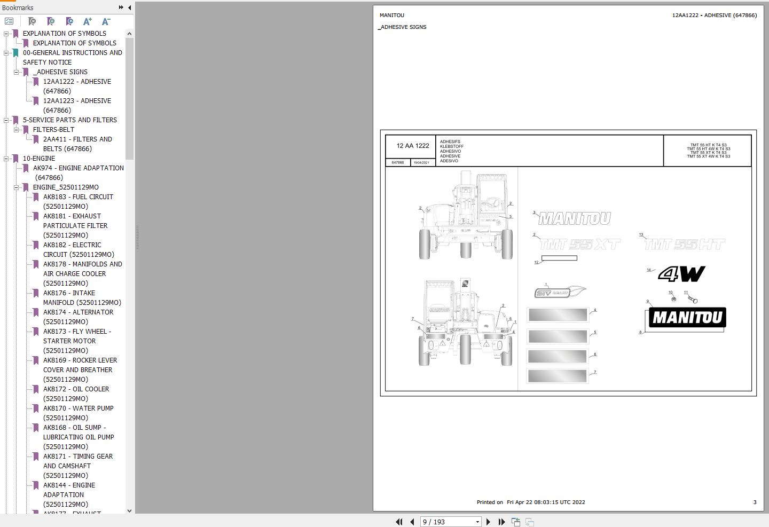Collapse the _ADHESIVE SIGNS node

(x=17, y=72)
